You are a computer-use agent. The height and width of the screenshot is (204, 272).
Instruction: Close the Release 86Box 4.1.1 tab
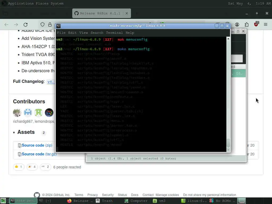(127, 13)
